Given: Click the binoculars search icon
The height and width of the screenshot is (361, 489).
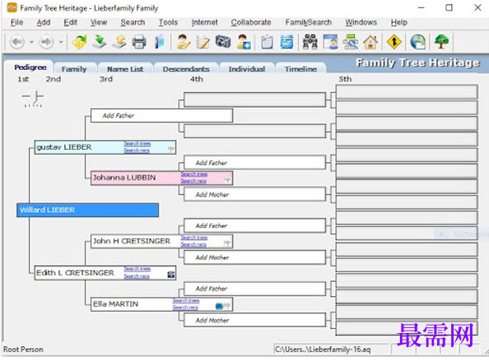Looking at the screenshot, I should (310, 42).
